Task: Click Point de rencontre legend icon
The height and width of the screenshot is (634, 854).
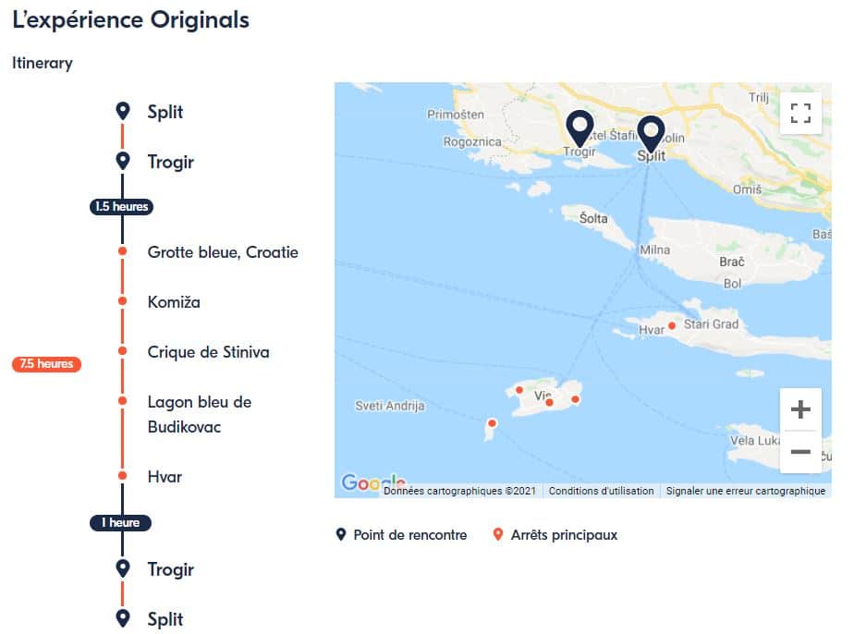Action: [x=341, y=535]
